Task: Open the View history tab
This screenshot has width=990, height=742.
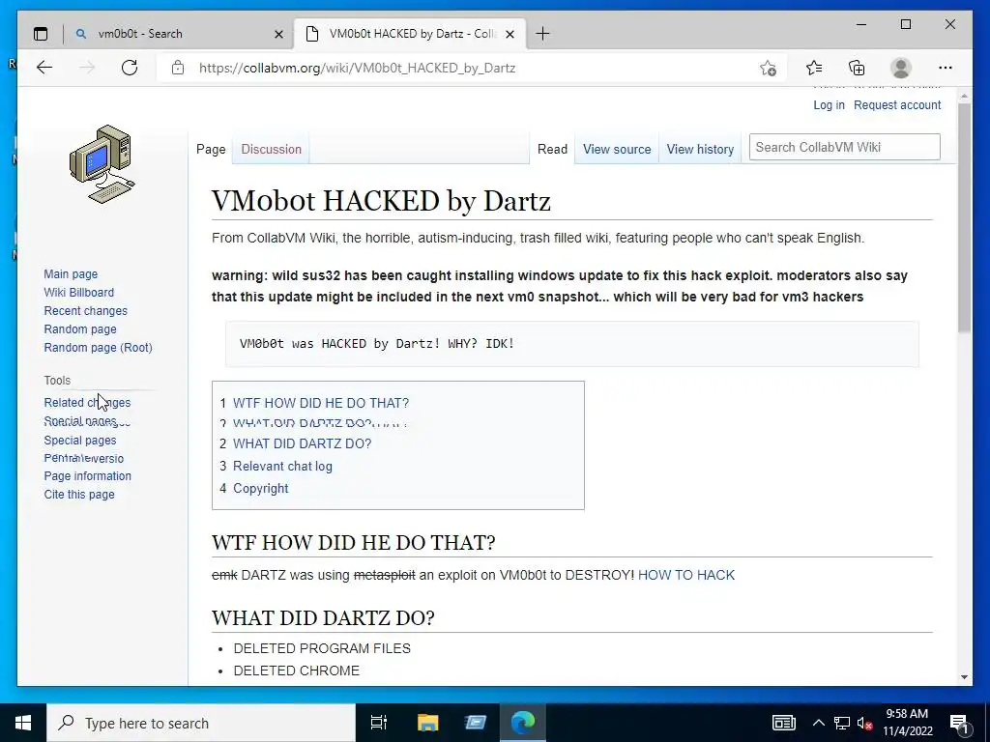Action: tap(700, 150)
